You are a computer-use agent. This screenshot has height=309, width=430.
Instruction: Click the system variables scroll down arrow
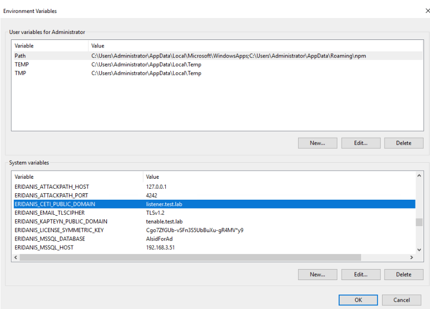click(419, 250)
